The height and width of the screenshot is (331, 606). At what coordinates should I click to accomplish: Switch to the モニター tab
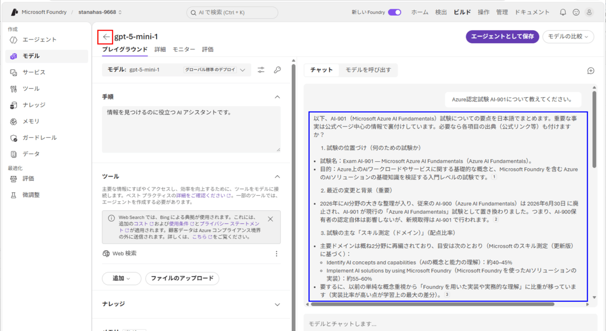(x=184, y=49)
